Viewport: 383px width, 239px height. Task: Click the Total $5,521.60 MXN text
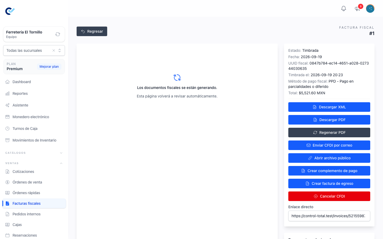(307, 93)
